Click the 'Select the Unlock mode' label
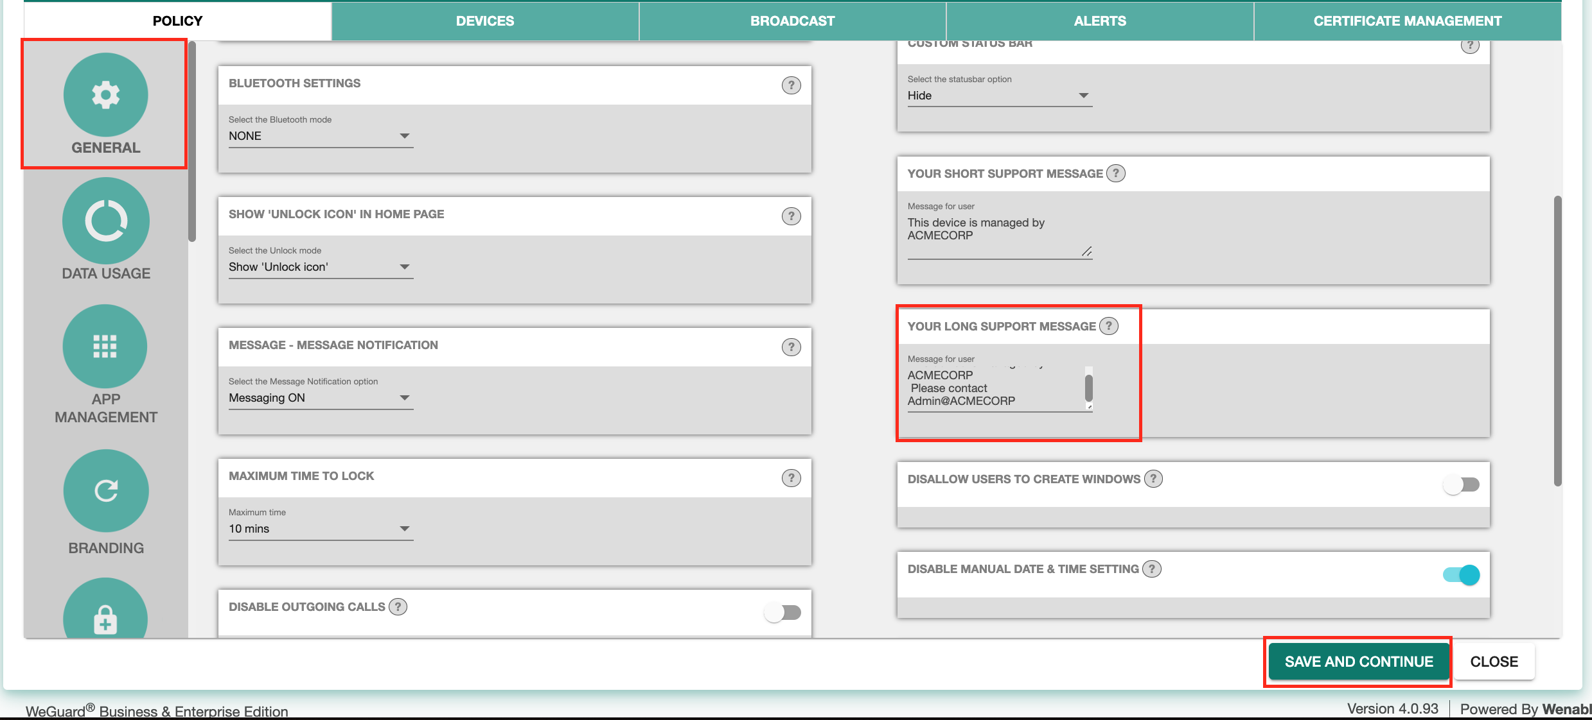The height and width of the screenshot is (720, 1592). [x=275, y=251]
